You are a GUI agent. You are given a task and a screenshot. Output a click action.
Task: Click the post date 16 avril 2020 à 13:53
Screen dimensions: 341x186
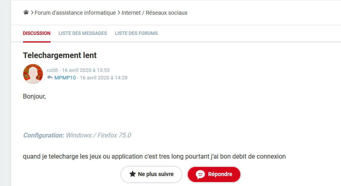tap(86, 70)
